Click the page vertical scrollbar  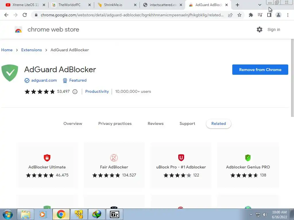click(292, 78)
